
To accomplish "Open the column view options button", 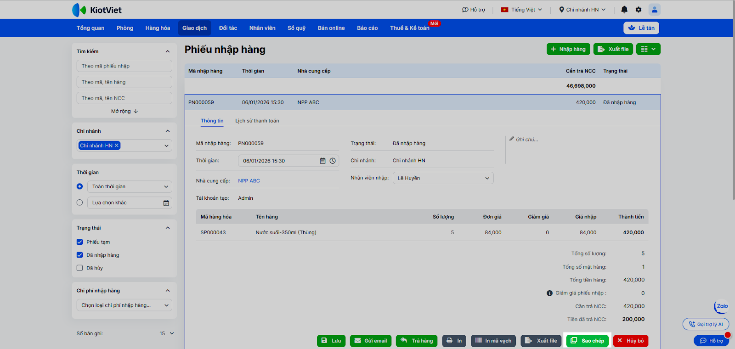I will click(x=648, y=49).
